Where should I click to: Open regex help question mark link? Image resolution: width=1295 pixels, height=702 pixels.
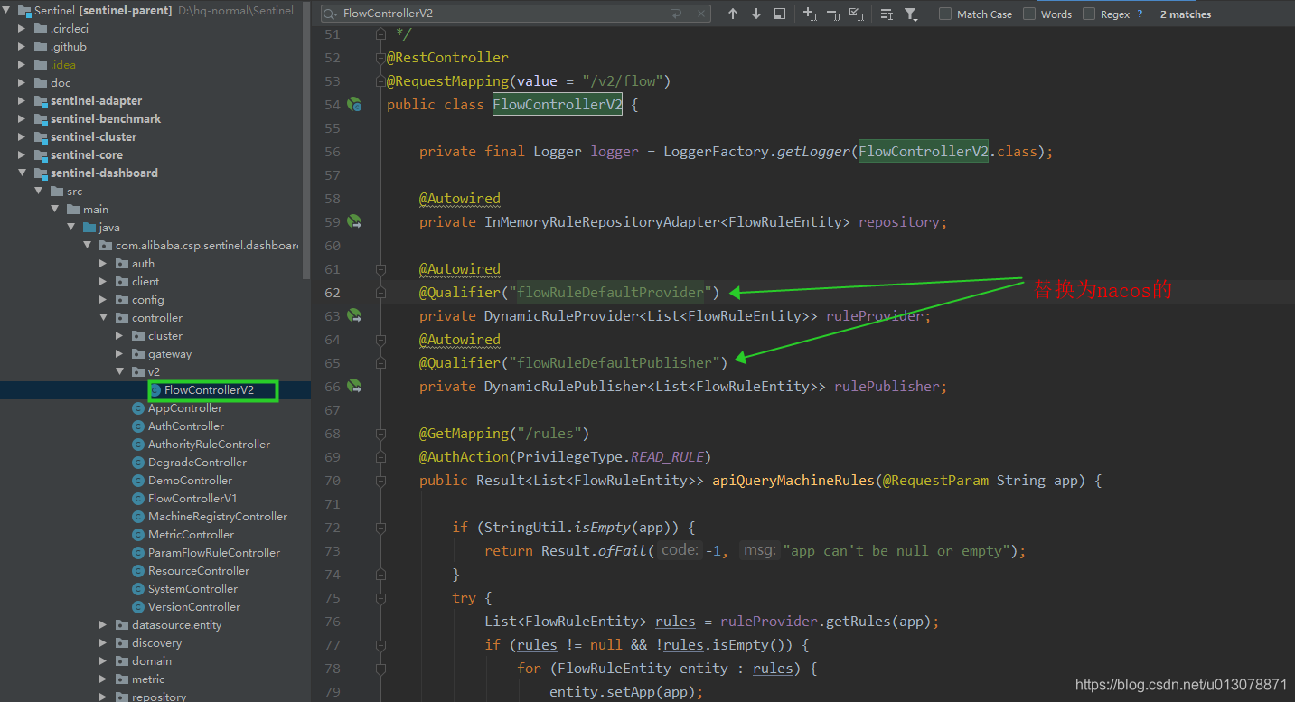tap(1140, 14)
